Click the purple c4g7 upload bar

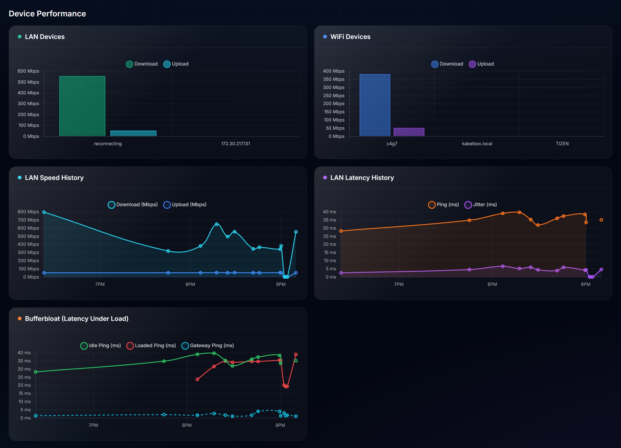click(409, 132)
